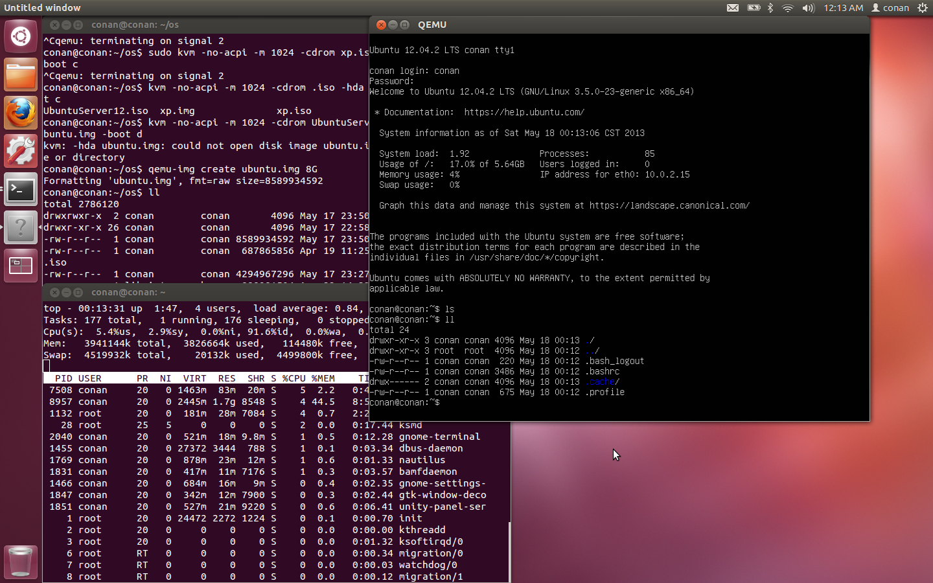Select the gnome-terminal process row
The image size is (933, 583).
pos(277,437)
